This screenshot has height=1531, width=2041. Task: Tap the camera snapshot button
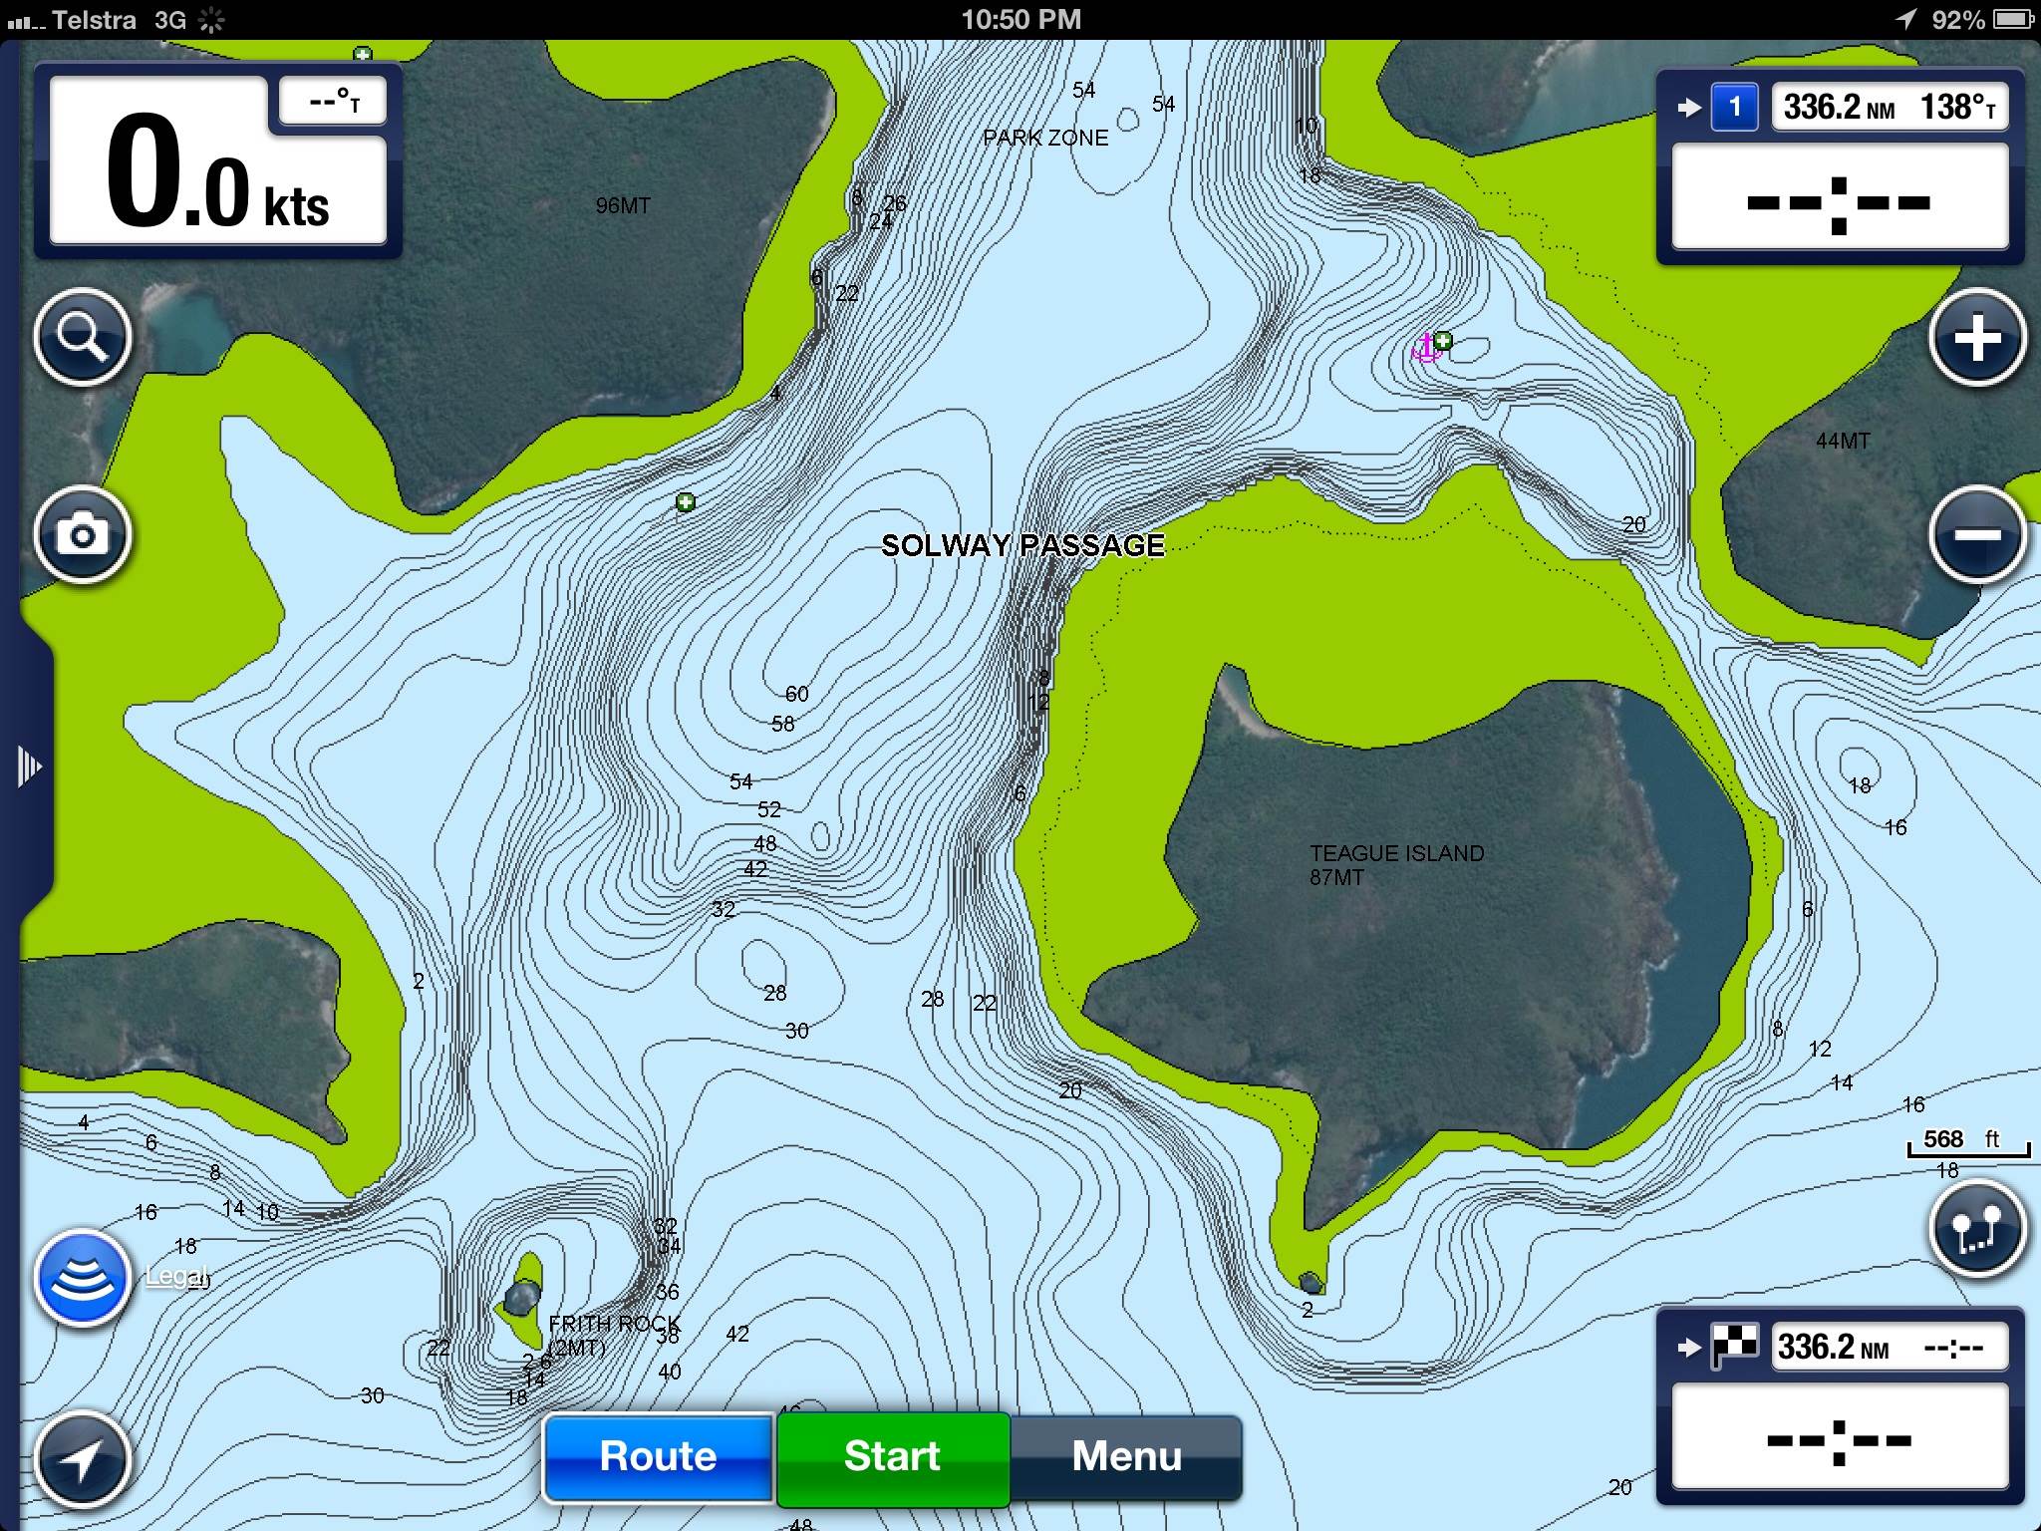(83, 535)
